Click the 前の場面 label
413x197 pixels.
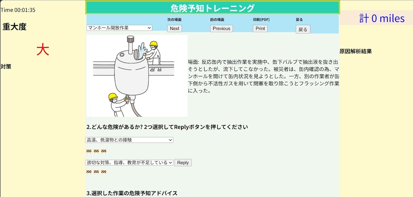coord(217,20)
